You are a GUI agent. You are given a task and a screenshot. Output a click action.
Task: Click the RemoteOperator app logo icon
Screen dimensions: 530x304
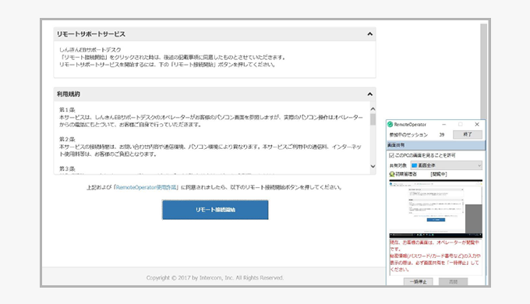390,125
